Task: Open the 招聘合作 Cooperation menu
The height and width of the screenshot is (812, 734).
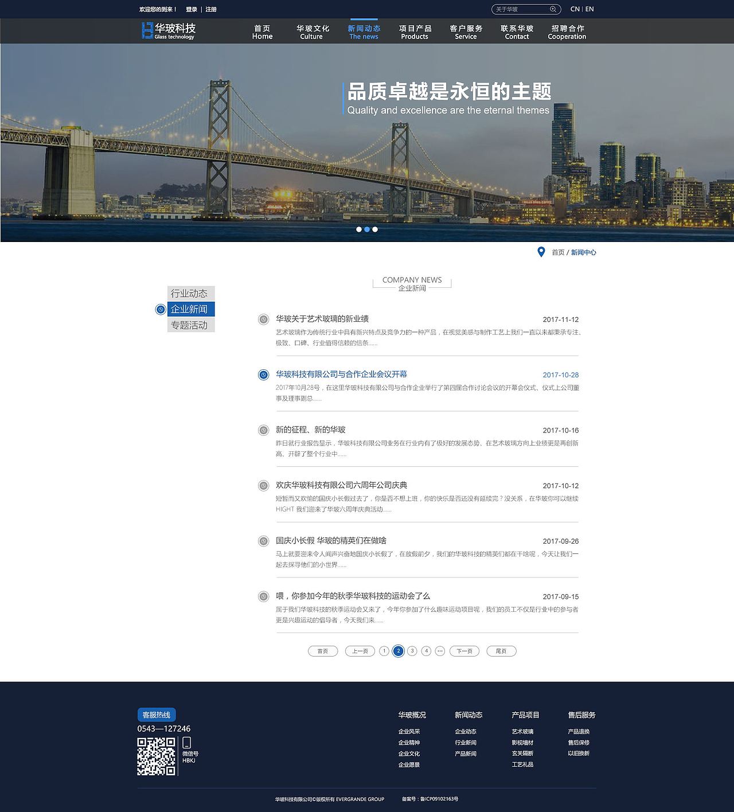Action: point(567,31)
